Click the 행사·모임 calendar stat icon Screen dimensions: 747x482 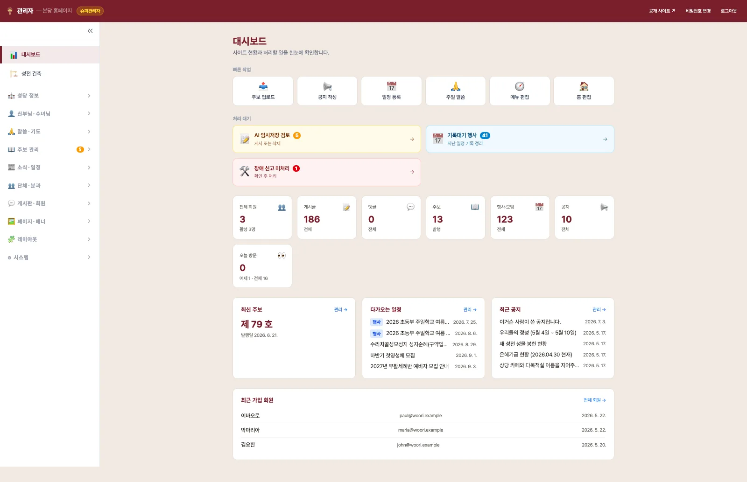[539, 207]
